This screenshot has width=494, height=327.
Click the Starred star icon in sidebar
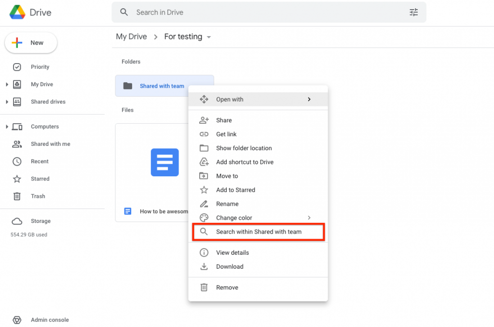(x=17, y=179)
